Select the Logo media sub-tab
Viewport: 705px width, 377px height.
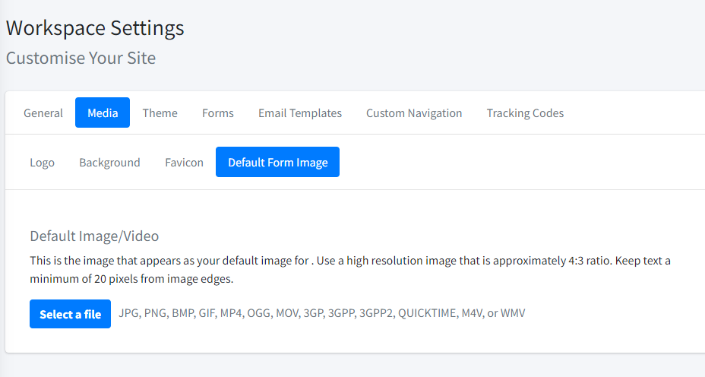click(x=43, y=163)
